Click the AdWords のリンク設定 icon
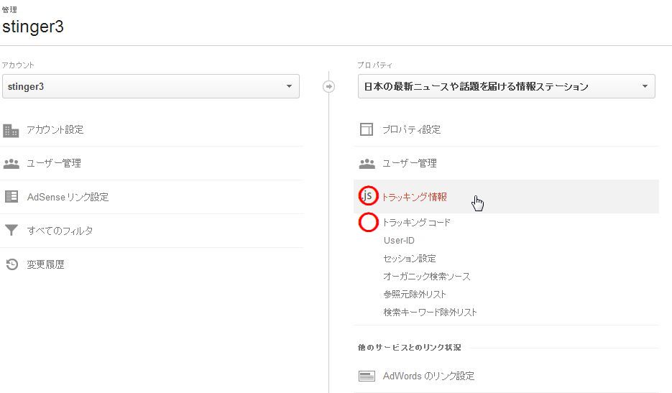Image resolution: width=672 pixels, height=393 pixels. point(367,376)
